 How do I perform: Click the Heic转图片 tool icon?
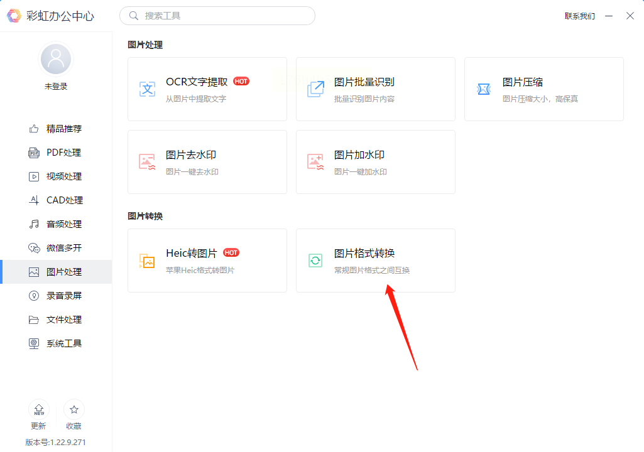click(x=147, y=261)
